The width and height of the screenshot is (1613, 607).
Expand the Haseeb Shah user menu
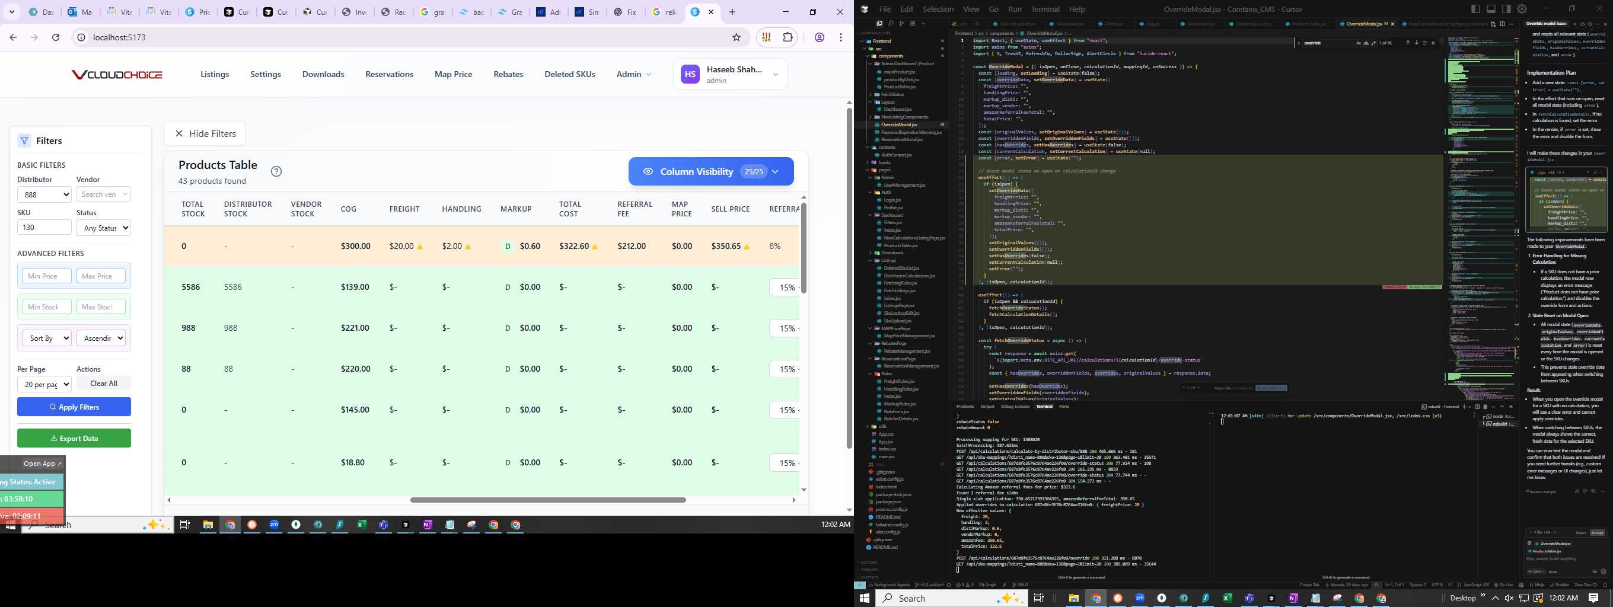click(x=730, y=75)
